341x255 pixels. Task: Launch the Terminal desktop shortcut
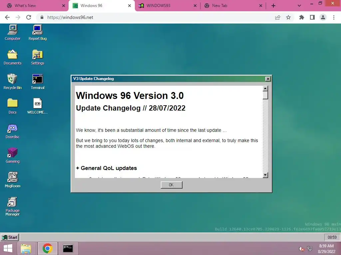click(x=37, y=82)
